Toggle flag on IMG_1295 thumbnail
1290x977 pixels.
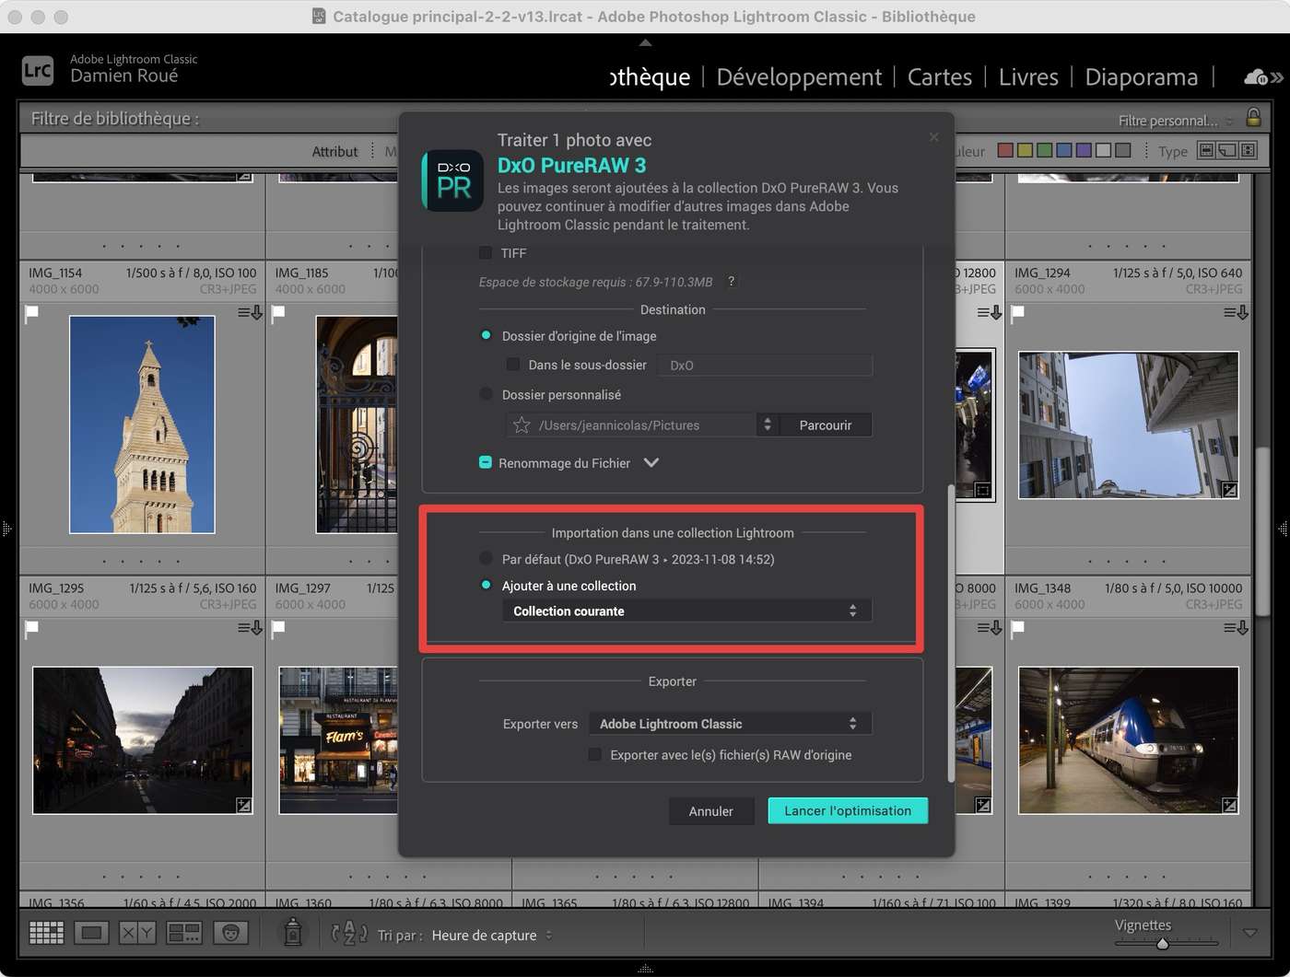(x=31, y=629)
